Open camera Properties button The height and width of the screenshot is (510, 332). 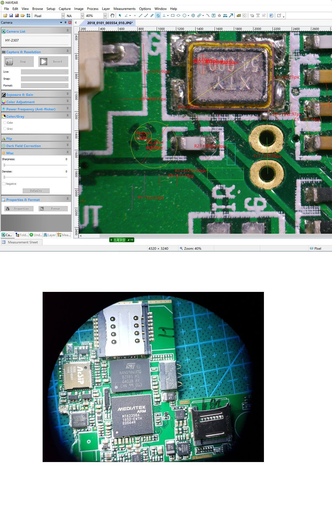coord(19,209)
